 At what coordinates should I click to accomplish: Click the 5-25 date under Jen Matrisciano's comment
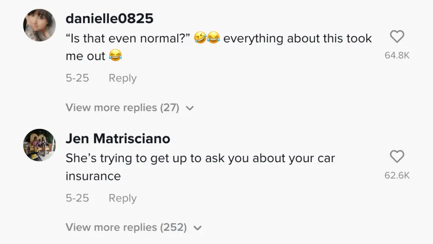pos(77,198)
